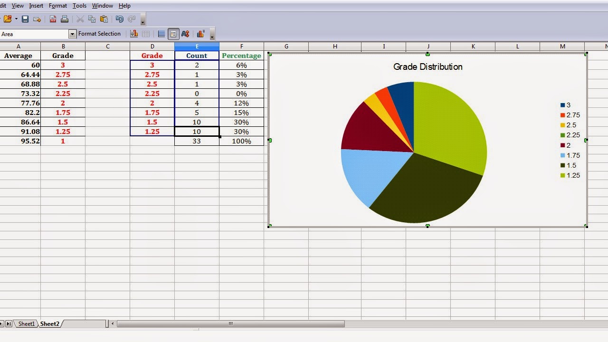Click the Paste icon
This screenshot has width=608, height=342.
click(104, 19)
